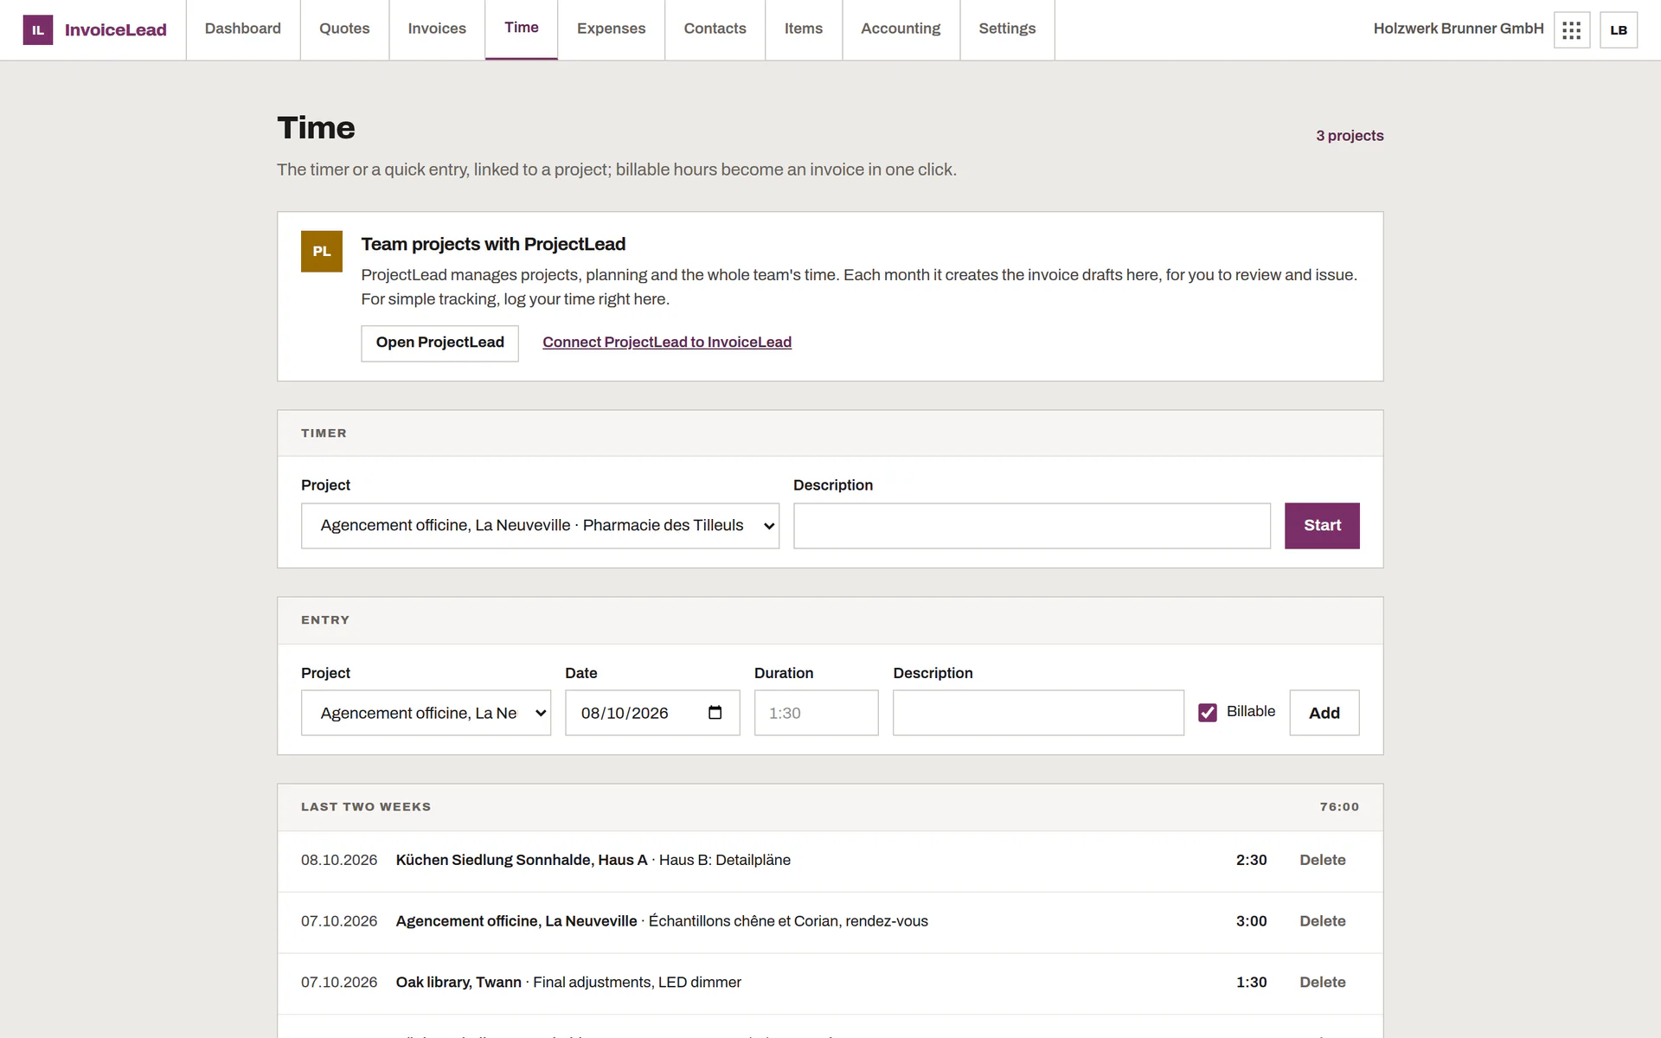Click the 'Team projects with ProjectLead' heading
The image size is (1661, 1038).
[x=493, y=245]
